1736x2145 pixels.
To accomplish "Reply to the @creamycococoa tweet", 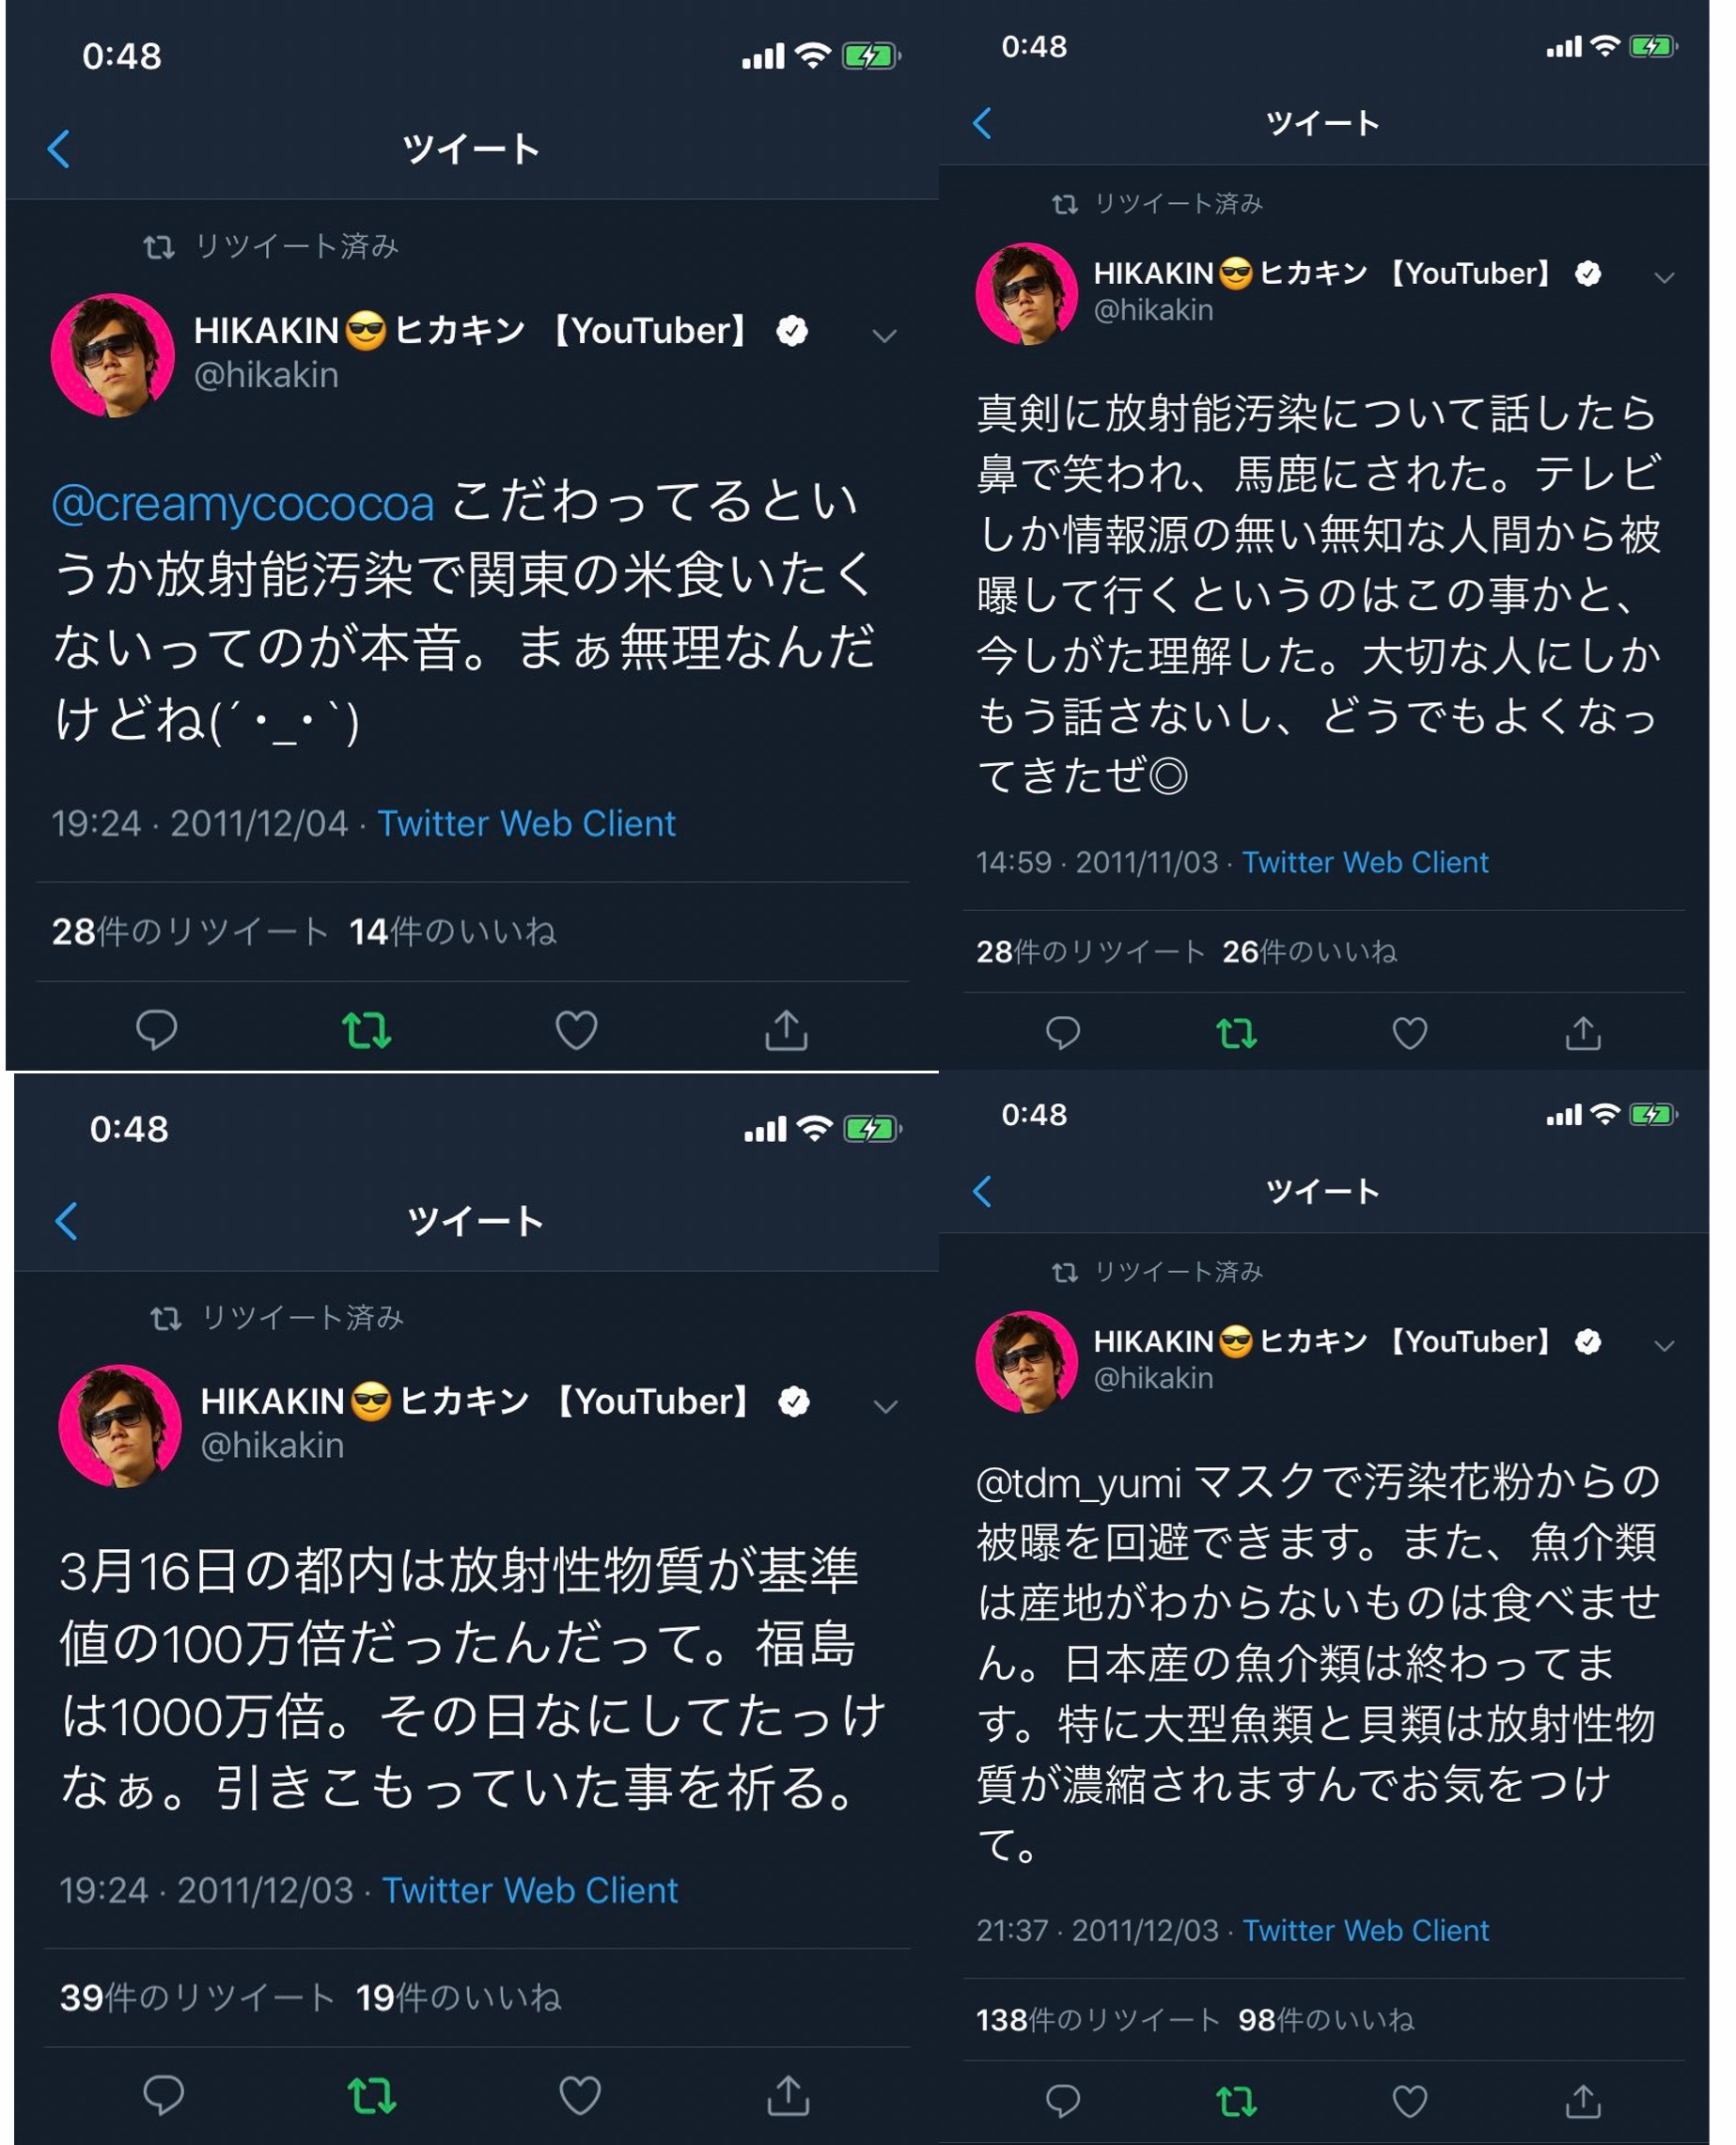I will [156, 1030].
